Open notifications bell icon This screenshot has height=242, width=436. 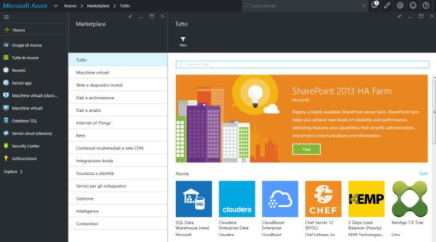coord(374,5)
